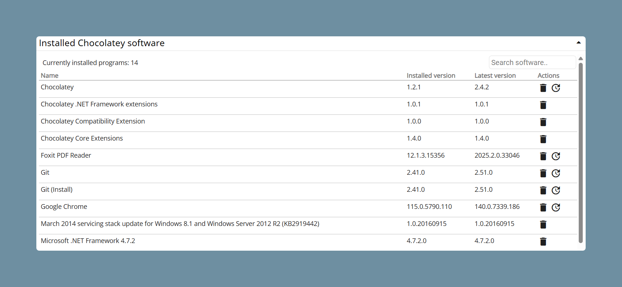Click Foxit installed version 12.1.3.15356

pos(425,155)
